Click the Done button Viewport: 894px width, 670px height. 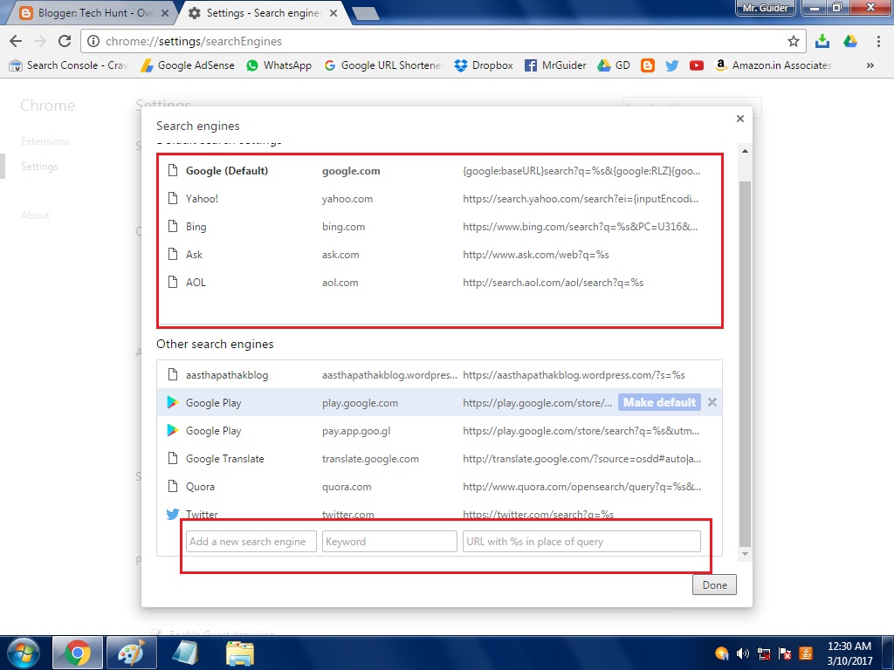click(714, 585)
